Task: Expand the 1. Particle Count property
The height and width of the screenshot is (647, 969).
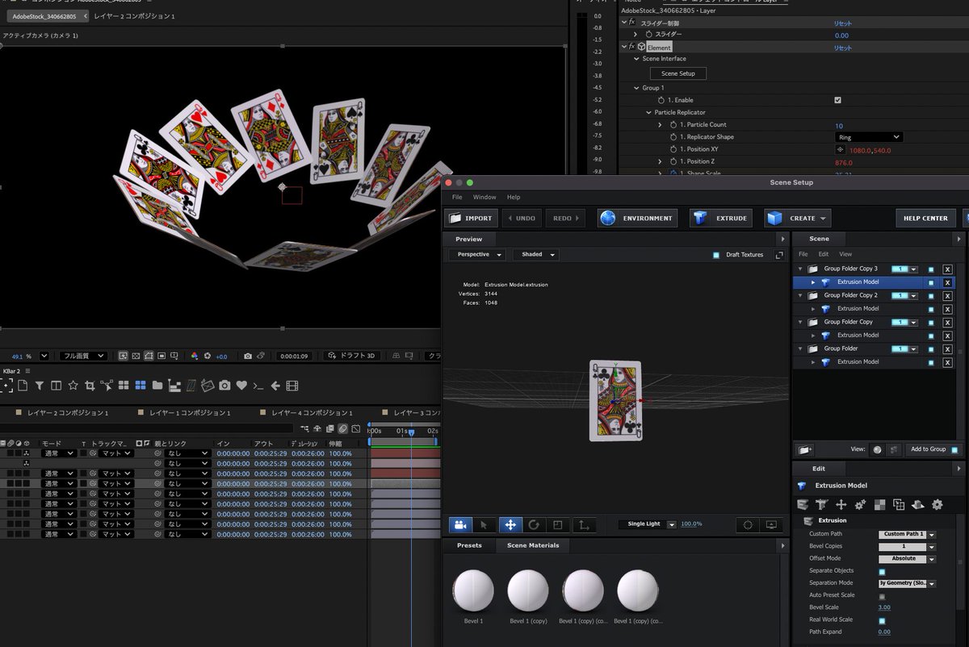Action: coord(660,125)
